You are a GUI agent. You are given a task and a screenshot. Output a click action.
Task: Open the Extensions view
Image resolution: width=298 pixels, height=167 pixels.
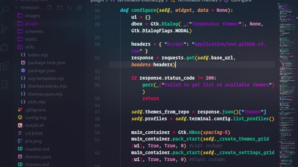(x=4, y=66)
